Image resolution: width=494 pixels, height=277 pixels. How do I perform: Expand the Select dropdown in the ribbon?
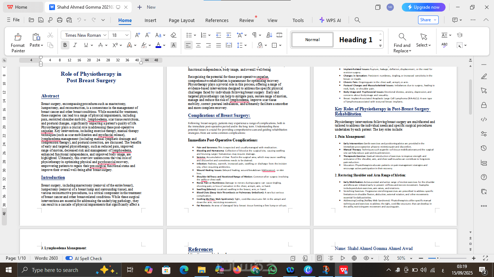point(429,45)
